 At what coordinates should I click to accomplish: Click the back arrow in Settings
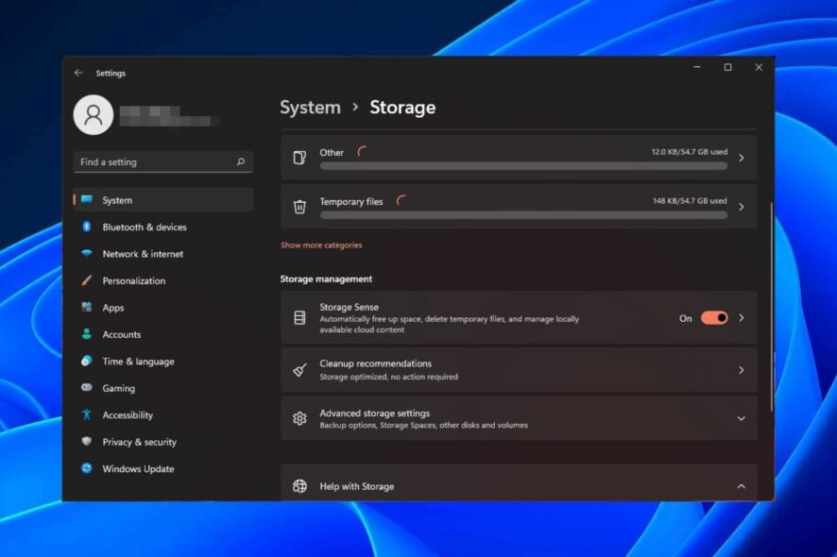tap(78, 73)
